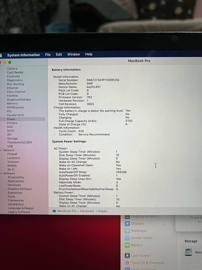Open the Apple menu
The height and width of the screenshot is (270, 202).
(1, 55)
